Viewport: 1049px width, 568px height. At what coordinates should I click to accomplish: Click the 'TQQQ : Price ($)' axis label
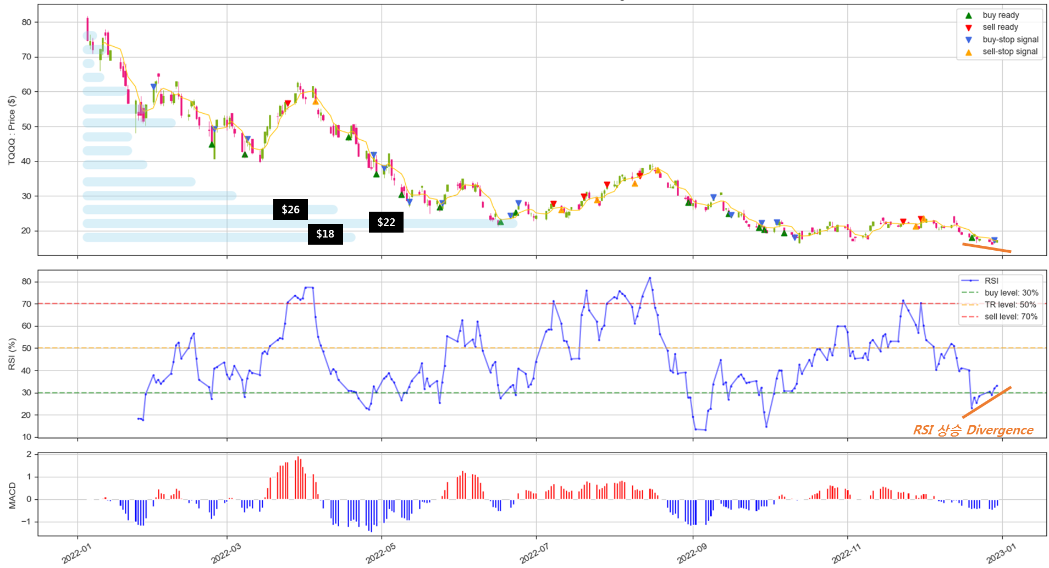pyautogui.click(x=12, y=130)
